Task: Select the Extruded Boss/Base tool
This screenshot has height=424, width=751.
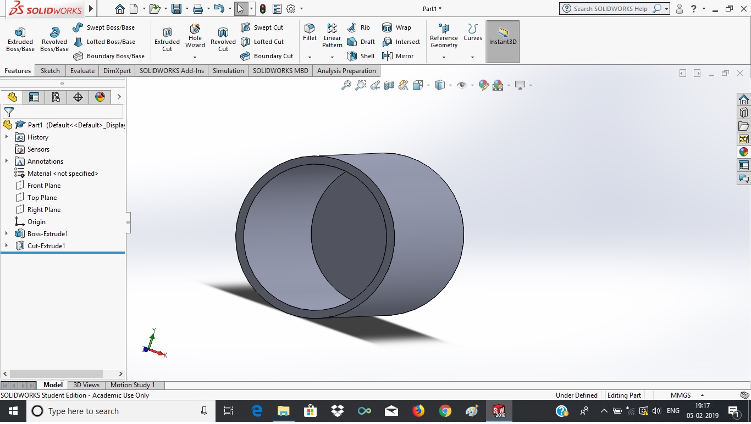Action: pos(20,38)
